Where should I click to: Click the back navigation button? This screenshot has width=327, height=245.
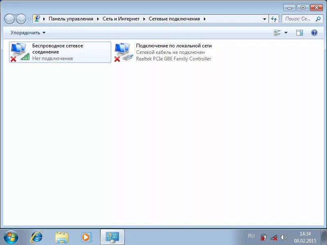click(9, 19)
